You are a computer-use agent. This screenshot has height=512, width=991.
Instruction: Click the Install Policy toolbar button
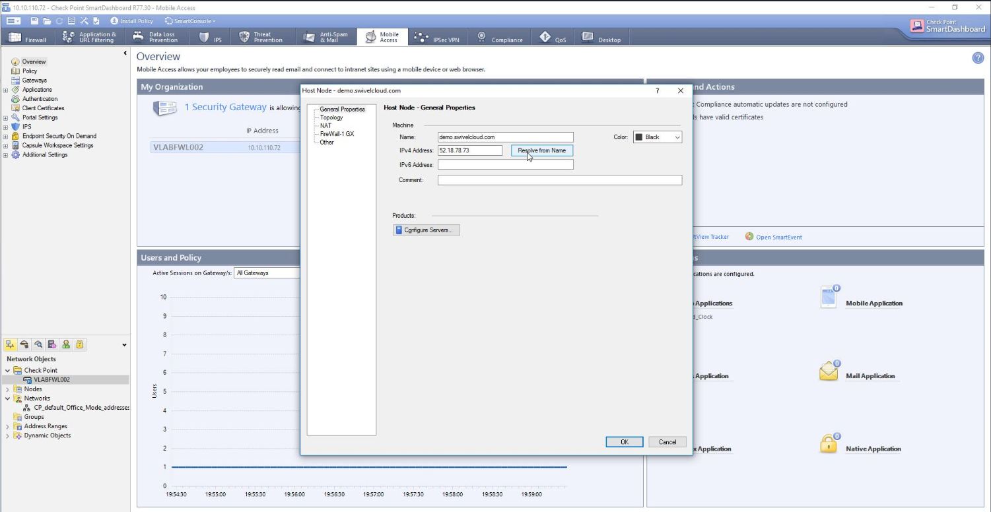coord(131,21)
